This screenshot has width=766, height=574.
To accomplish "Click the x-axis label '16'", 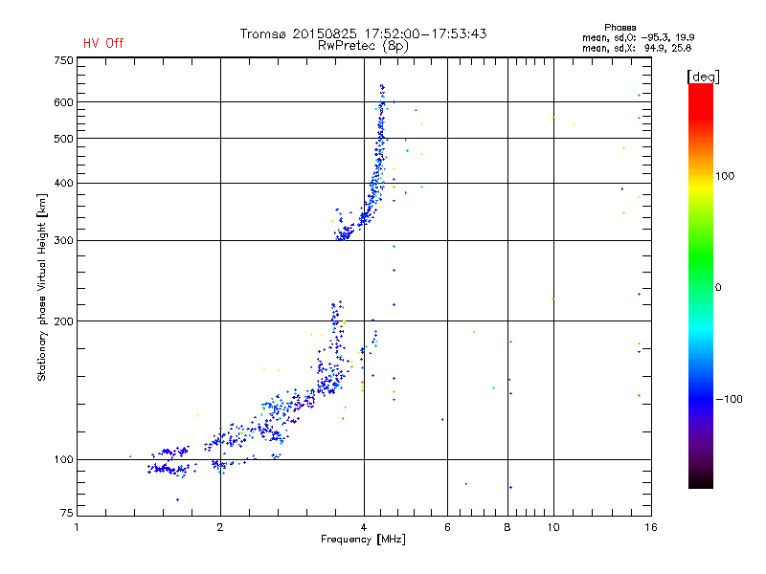I will [651, 527].
